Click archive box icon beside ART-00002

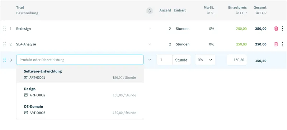click(x=26, y=95)
